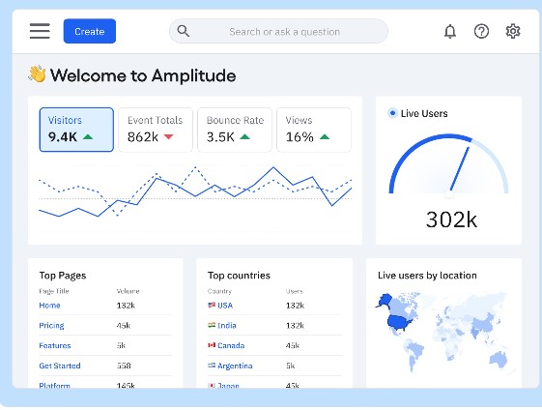Image resolution: width=542 pixels, height=410 pixels.
Task: Open notifications bell
Action: (x=449, y=32)
